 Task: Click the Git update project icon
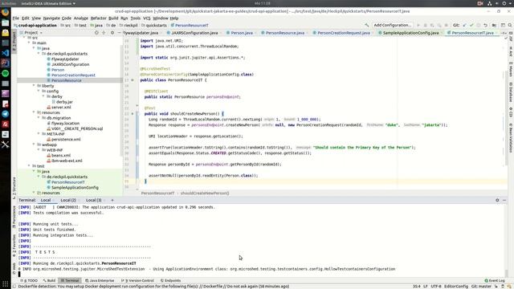coord(464,25)
